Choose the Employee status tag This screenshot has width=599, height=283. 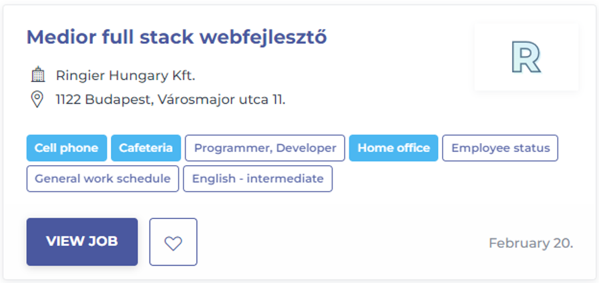coord(500,148)
